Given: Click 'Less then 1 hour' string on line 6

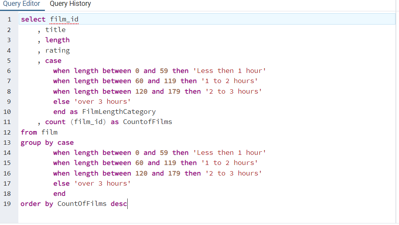Looking at the screenshot, I should point(230,71).
